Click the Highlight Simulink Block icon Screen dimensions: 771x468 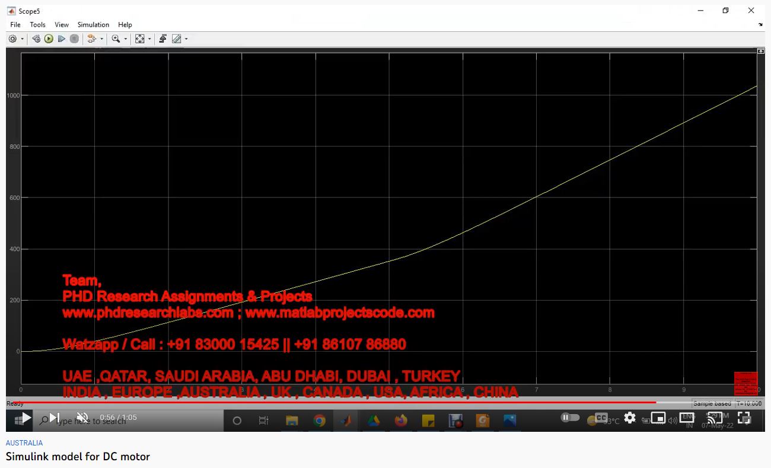[x=91, y=39]
